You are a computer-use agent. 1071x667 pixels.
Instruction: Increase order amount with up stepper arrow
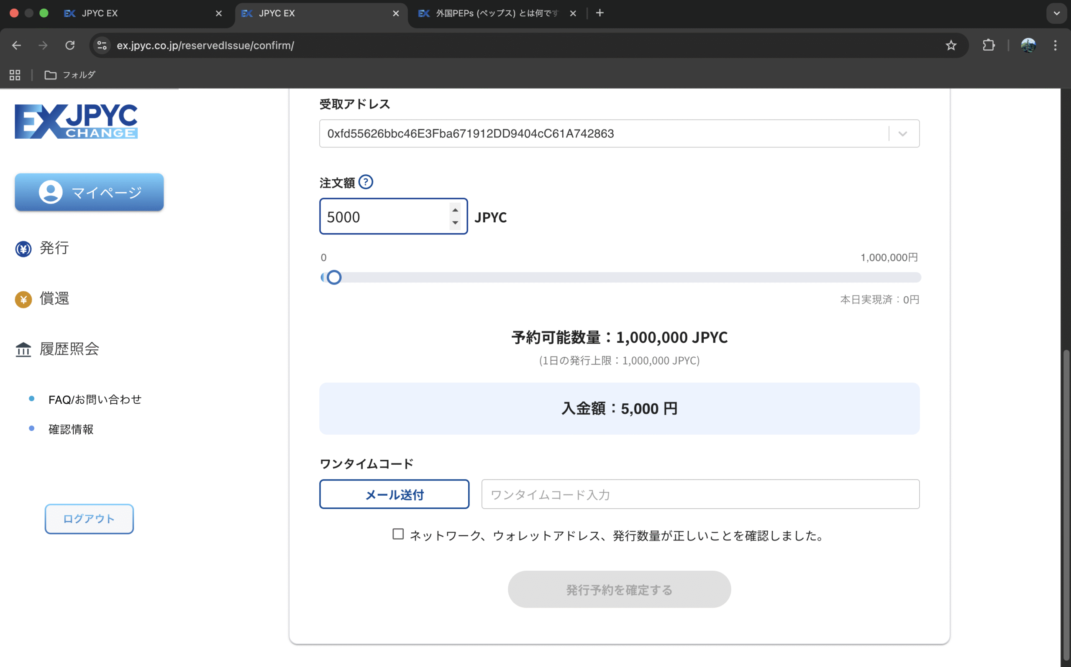pos(455,210)
